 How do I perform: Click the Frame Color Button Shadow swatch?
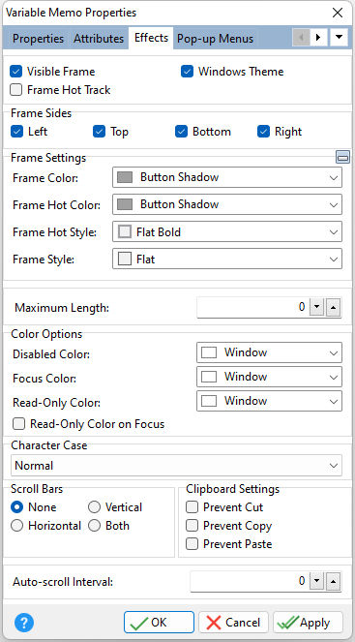tap(125, 177)
